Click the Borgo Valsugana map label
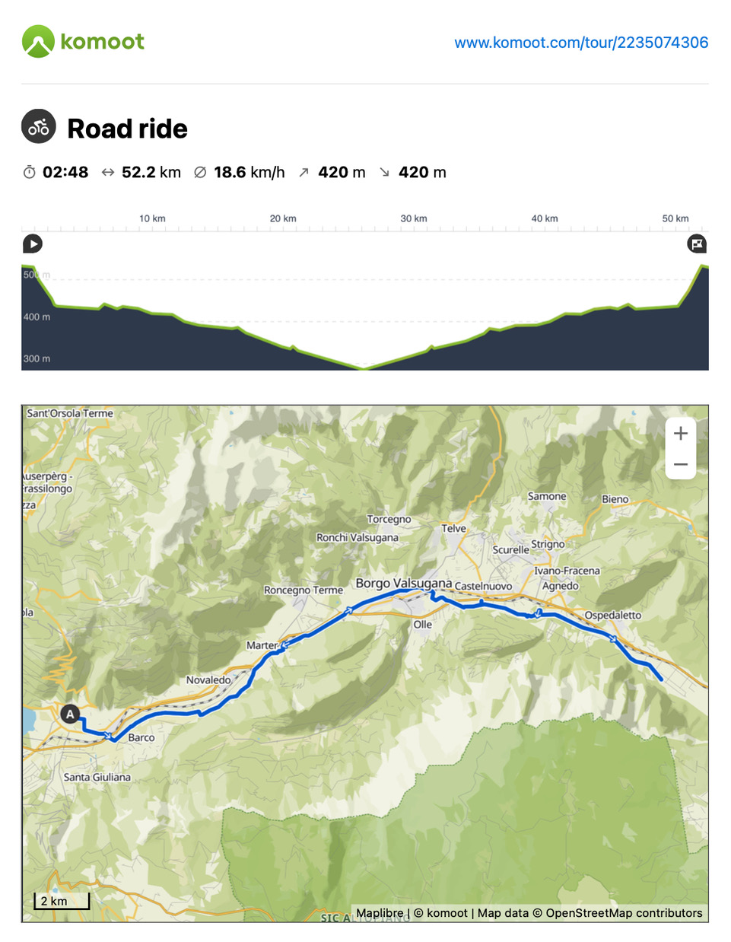This screenshot has height=942, width=731. (403, 584)
